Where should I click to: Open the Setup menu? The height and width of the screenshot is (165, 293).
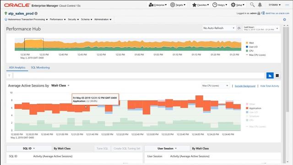tap(240, 5)
